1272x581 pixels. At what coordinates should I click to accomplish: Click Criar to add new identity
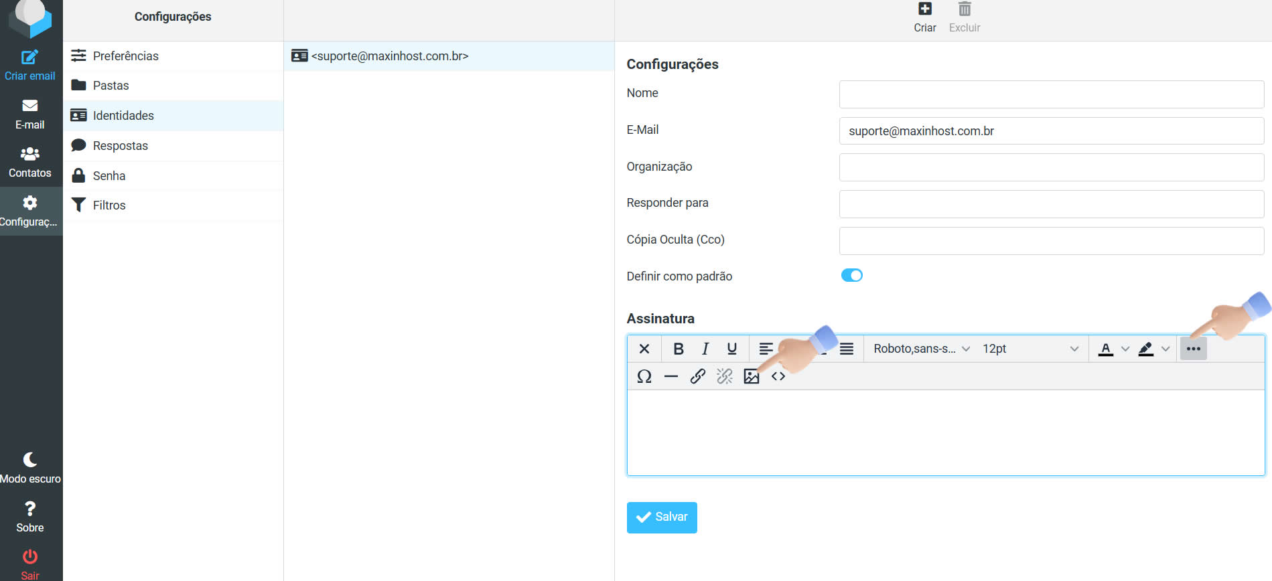(x=924, y=17)
